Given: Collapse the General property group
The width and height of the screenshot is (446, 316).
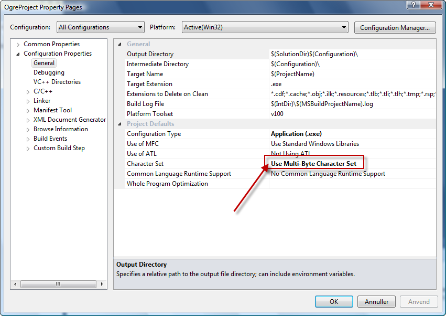Looking at the screenshot, I should tap(119, 44).
